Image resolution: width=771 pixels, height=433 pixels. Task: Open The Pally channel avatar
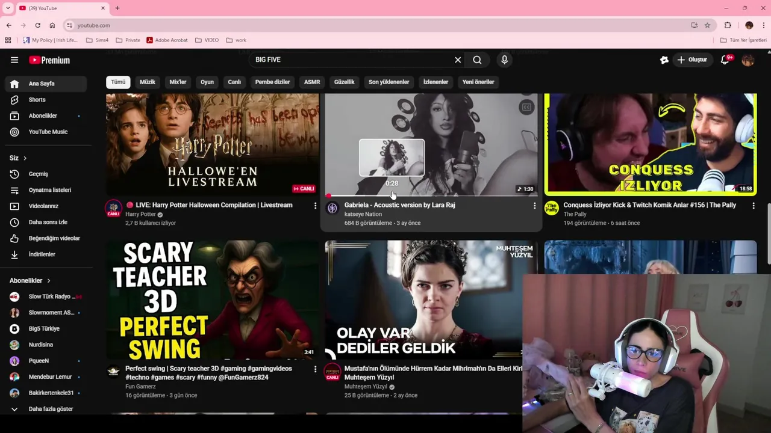coord(552,209)
